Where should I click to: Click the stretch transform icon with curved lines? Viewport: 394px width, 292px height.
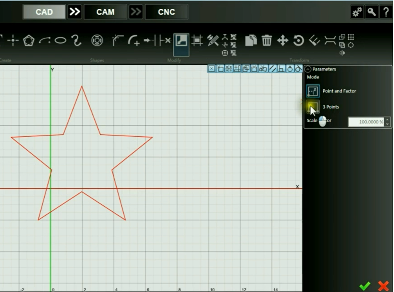point(330,40)
